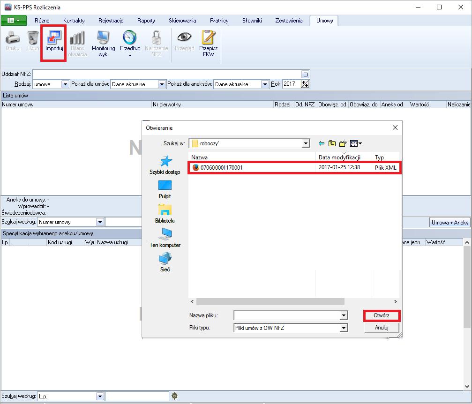Switch to the Raporty tab

(x=146, y=21)
